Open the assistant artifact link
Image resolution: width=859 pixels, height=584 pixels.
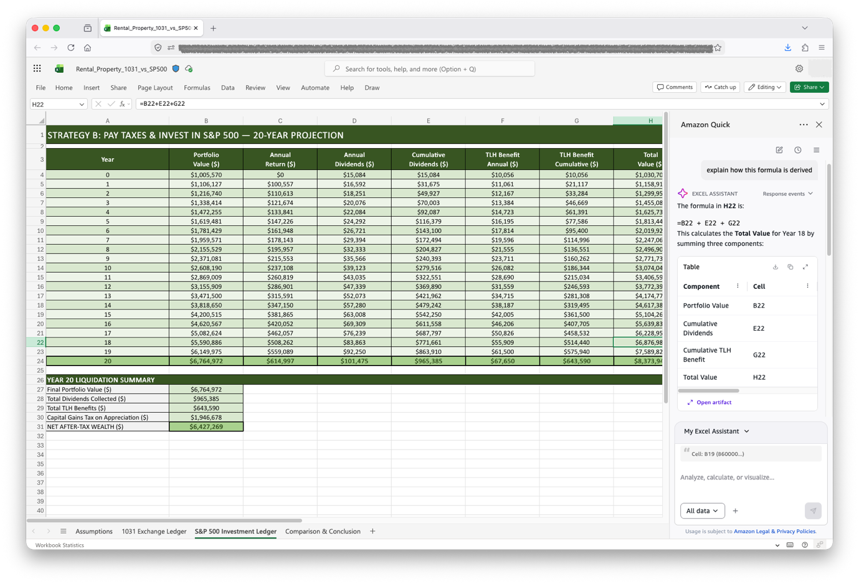click(x=710, y=402)
